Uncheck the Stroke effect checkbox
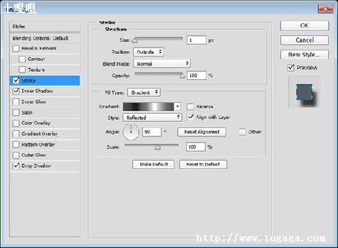 16,80
